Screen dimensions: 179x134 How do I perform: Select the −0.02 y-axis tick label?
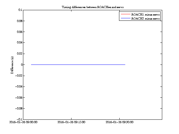click(19, 76)
